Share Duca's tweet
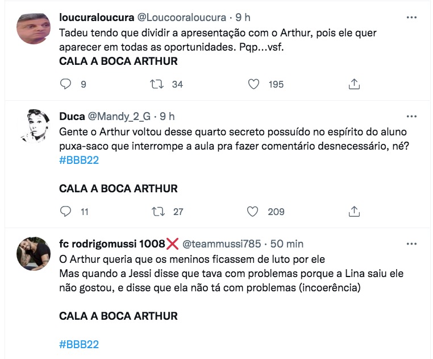 point(354,212)
